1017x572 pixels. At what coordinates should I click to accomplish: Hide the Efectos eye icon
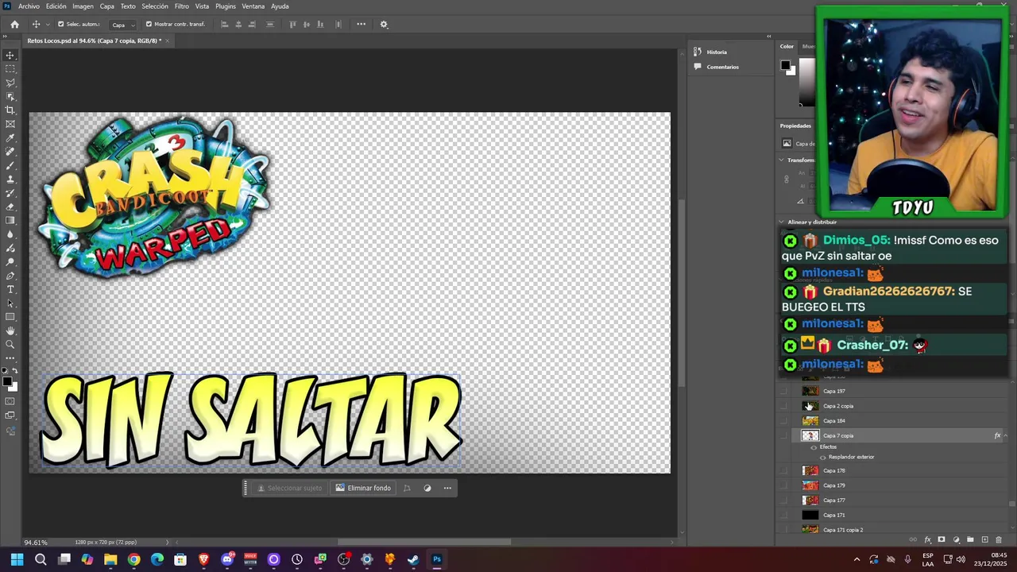[813, 447]
